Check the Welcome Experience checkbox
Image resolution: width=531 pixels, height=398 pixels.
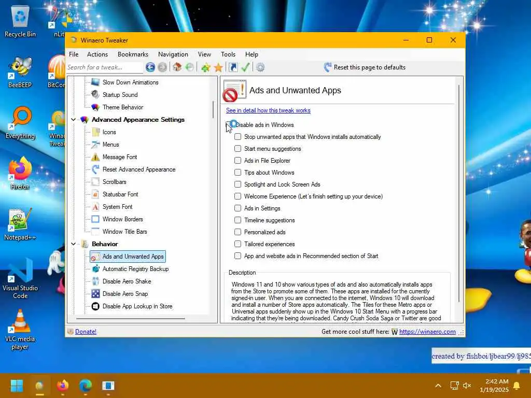tap(237, 196)
